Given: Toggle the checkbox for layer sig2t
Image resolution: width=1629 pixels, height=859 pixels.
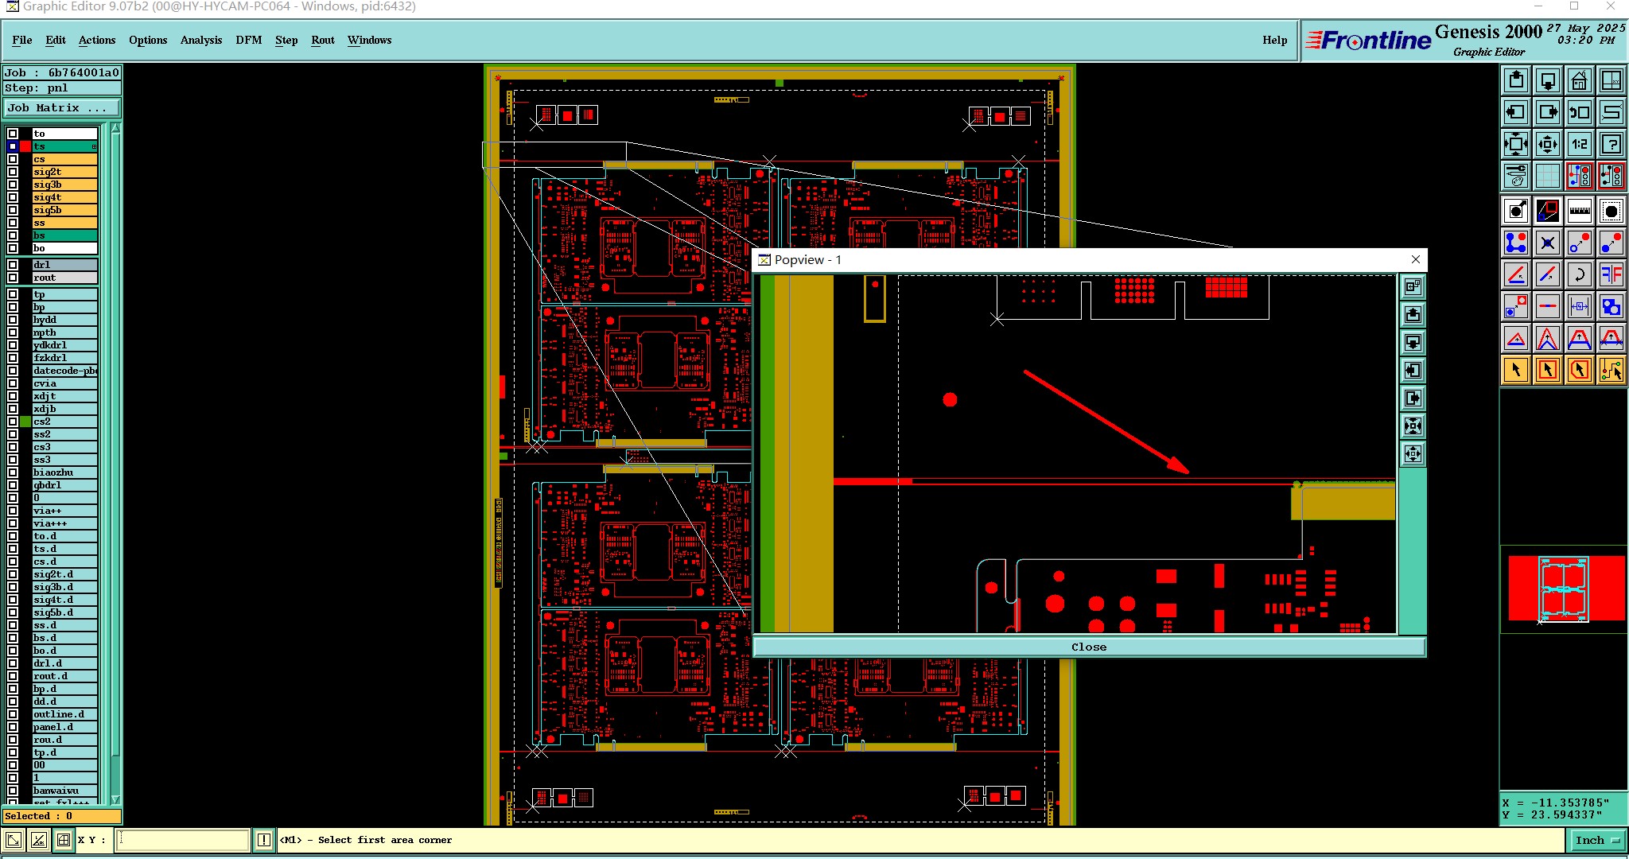Looking at the screenshot, I should pos(13,172).
